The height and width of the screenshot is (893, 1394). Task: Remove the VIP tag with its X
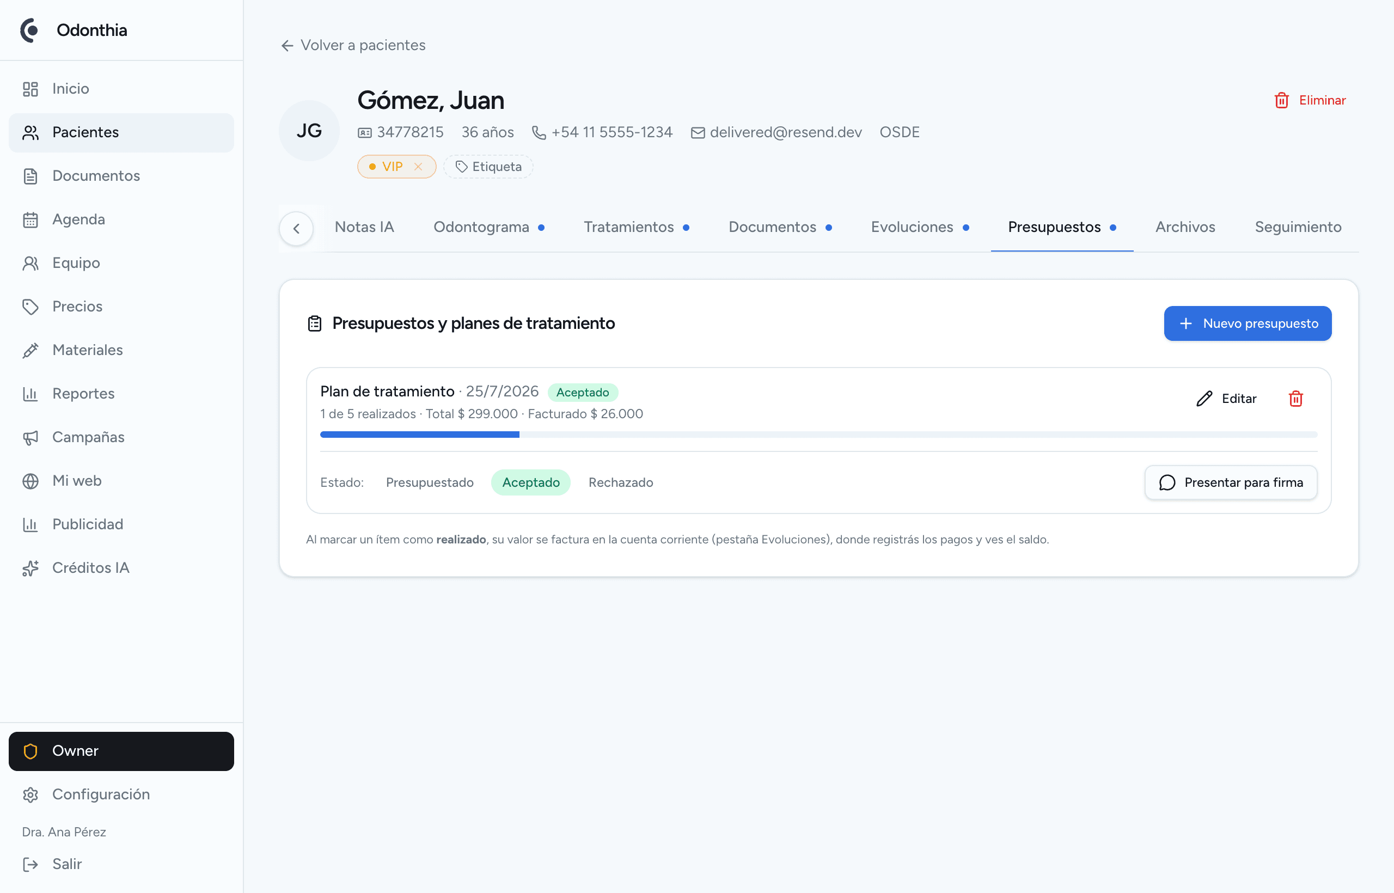418,167
